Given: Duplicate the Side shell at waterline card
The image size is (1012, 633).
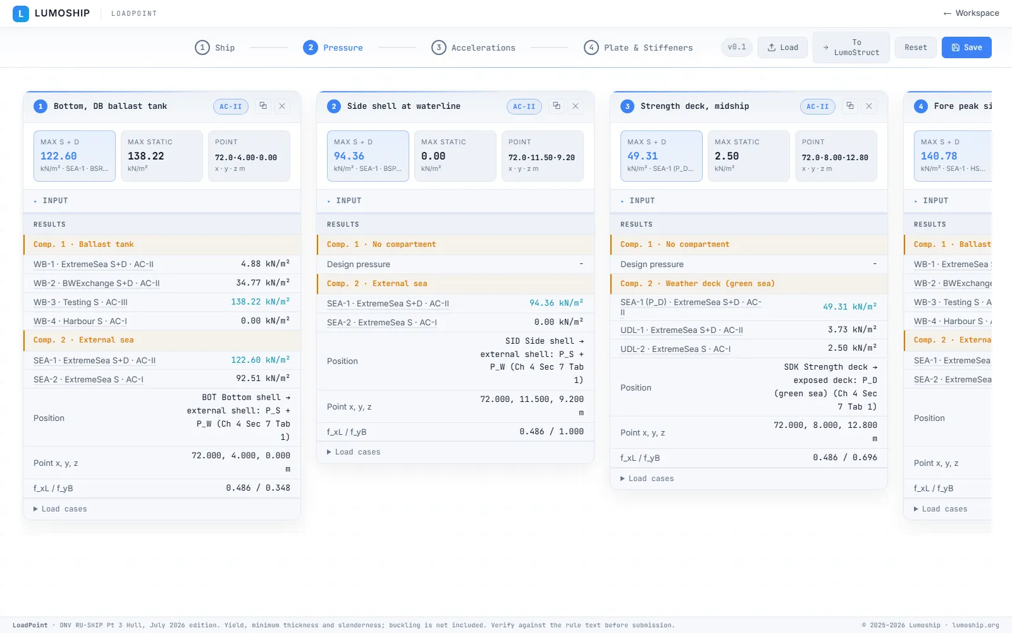Looking at the screenshot, I should pyautogui.click(x=557, y=106).
